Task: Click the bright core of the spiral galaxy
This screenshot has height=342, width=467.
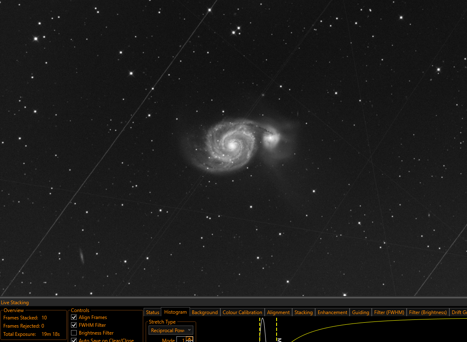Action: coord(232,146)
